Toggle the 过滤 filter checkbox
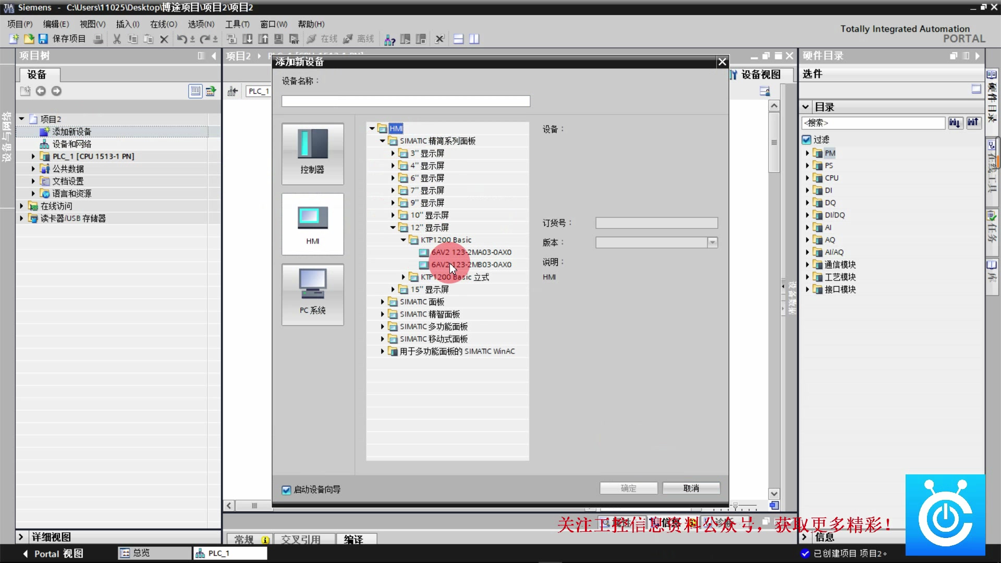This screenshot has width=1001, height=563. (807, 140)
